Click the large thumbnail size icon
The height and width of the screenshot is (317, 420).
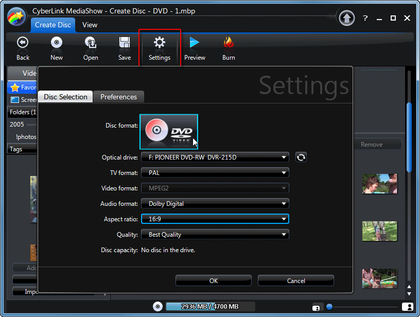407,307
